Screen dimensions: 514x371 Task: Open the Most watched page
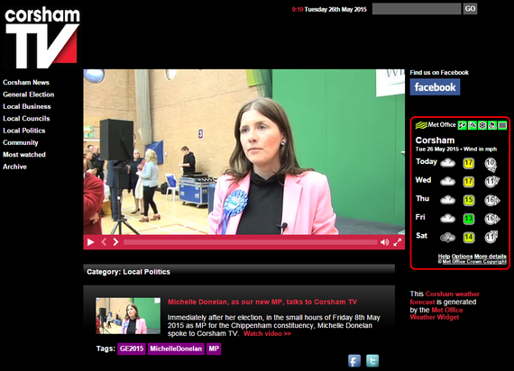[24, 155]
